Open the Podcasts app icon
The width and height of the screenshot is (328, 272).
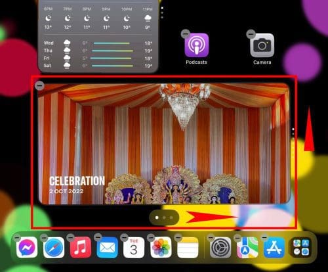click(x=197, y=45)
